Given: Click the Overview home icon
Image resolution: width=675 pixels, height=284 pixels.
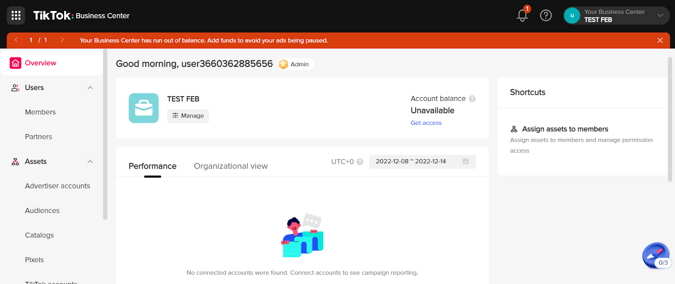Looking at the screenshot, I should click(16, 63).
